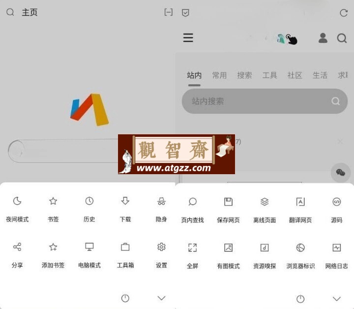Translate webpage (翻译网页) icon
This screenshot has width=354, height=309.
(x=300, y=202)
